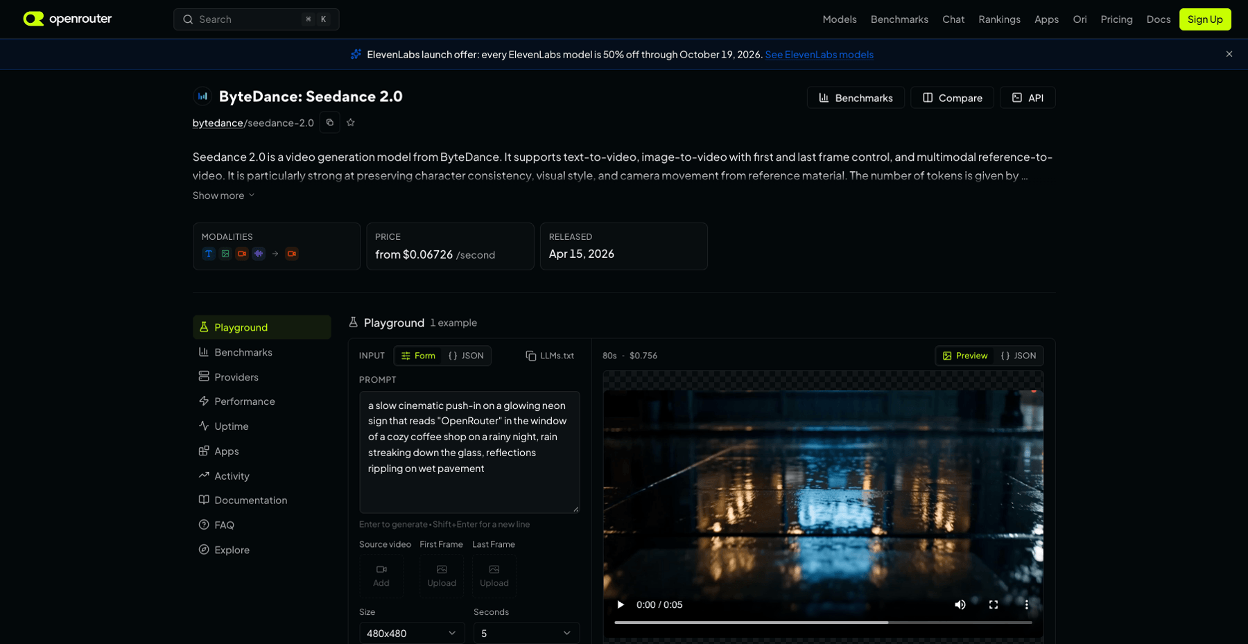Switch input view to Form

tap(418, 356)
